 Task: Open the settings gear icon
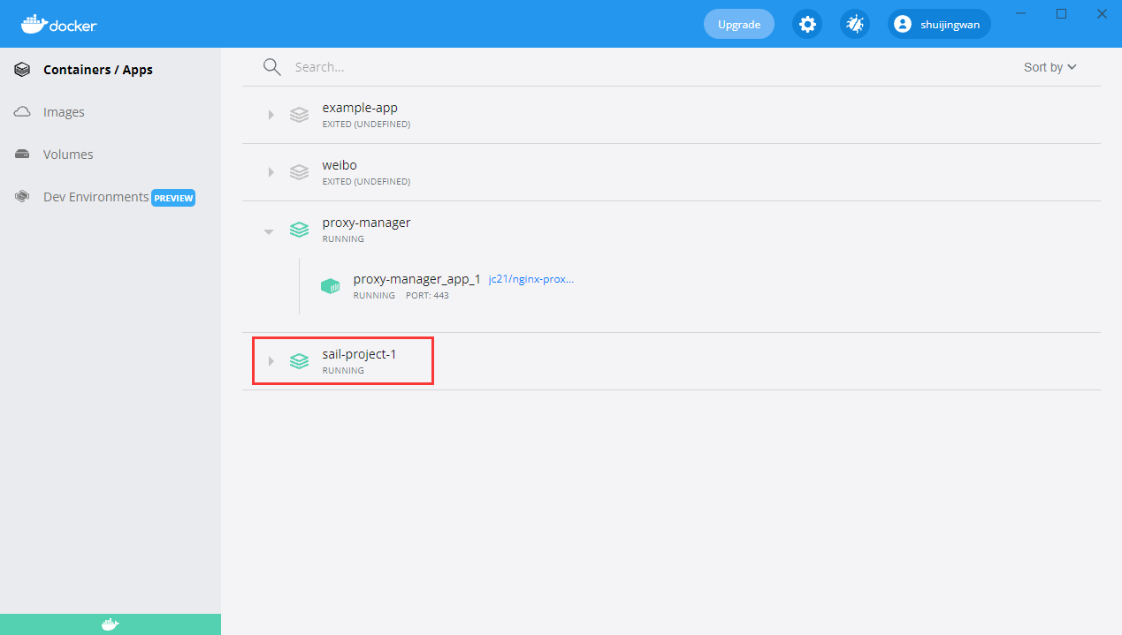pos(806,24)
